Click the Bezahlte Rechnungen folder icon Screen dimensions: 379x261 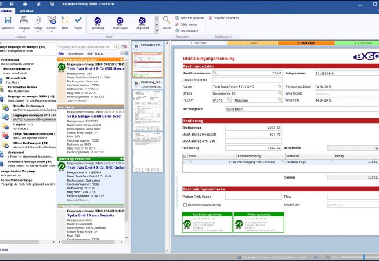coord(5,107)
